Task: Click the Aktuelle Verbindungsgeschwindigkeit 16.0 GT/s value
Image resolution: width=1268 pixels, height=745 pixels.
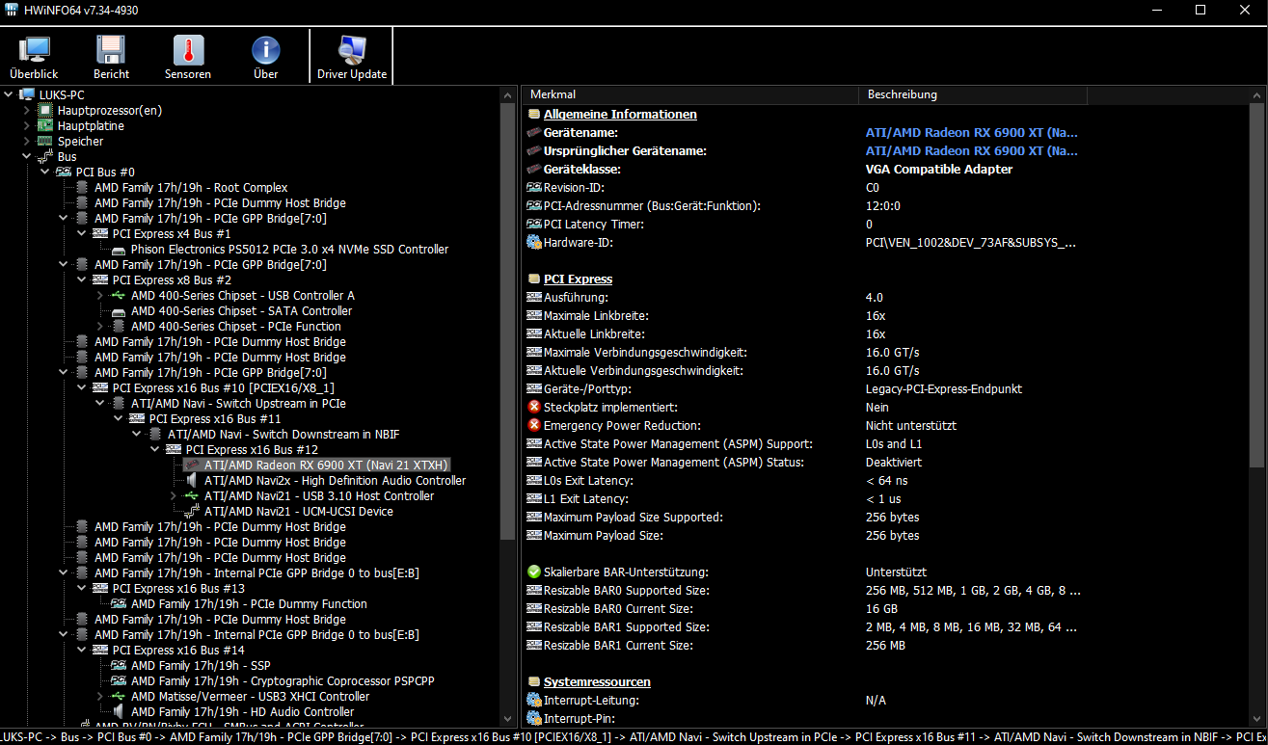Action: coord(892,371)
